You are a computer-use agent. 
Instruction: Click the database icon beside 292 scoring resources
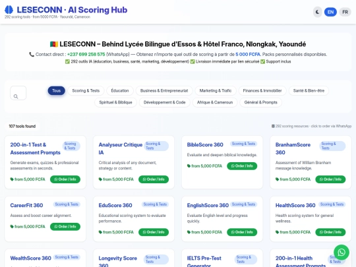(273, 126)
